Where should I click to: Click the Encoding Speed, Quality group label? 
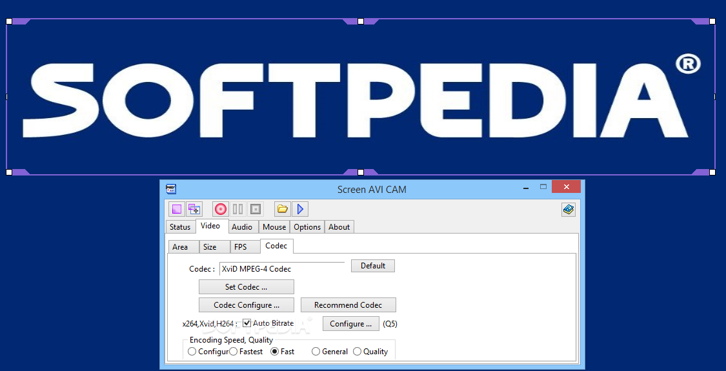click(231, 340)
